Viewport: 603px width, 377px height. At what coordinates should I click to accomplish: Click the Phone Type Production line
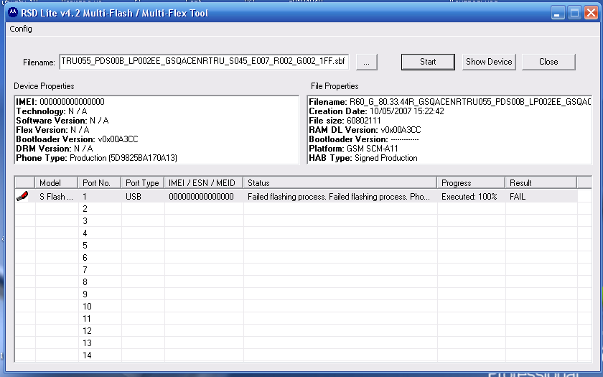(x=96, y=158)
